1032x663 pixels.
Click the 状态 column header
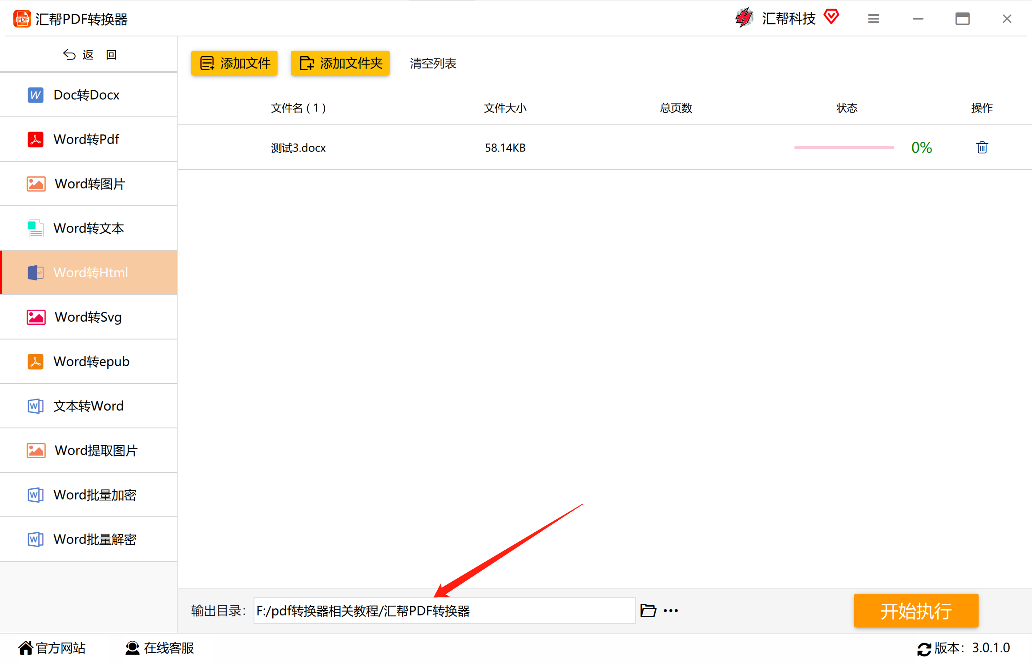(x=847, y=108)
